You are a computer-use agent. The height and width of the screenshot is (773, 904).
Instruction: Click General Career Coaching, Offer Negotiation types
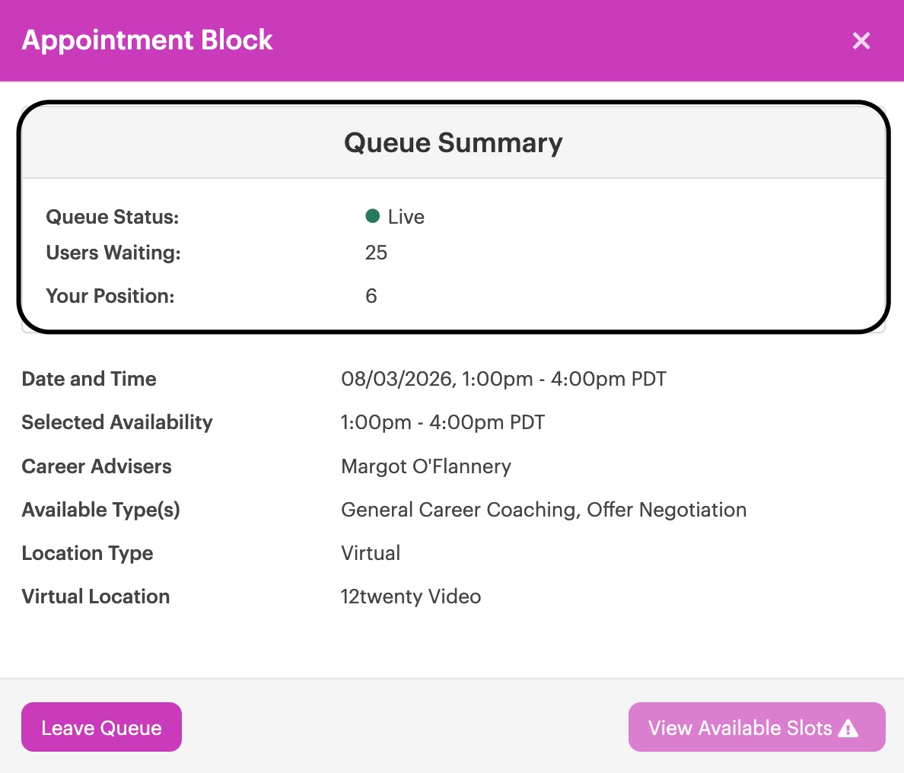tap(543, 511)
